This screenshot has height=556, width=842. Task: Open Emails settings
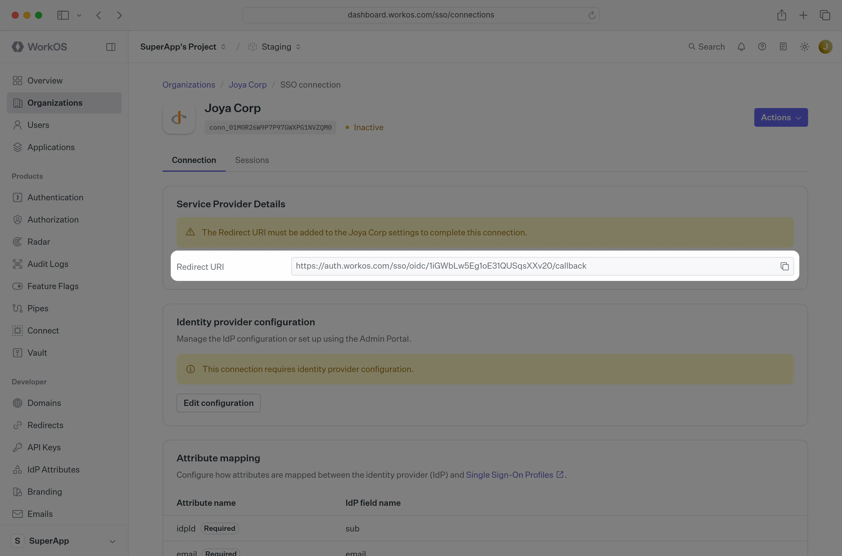click(x=64, y=514)
